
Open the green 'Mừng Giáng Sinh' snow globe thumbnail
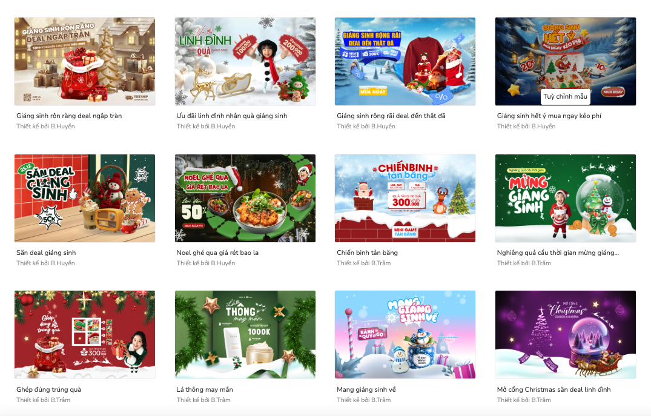pyautogui.click(x=566, y=198)
